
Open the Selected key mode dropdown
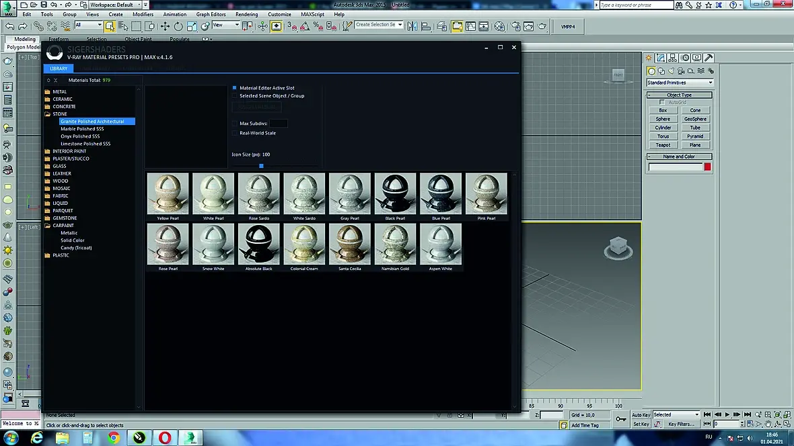pos(676,414)
